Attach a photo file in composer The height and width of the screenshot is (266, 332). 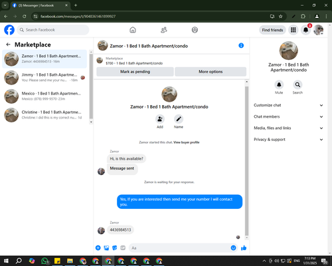(106, 248)
